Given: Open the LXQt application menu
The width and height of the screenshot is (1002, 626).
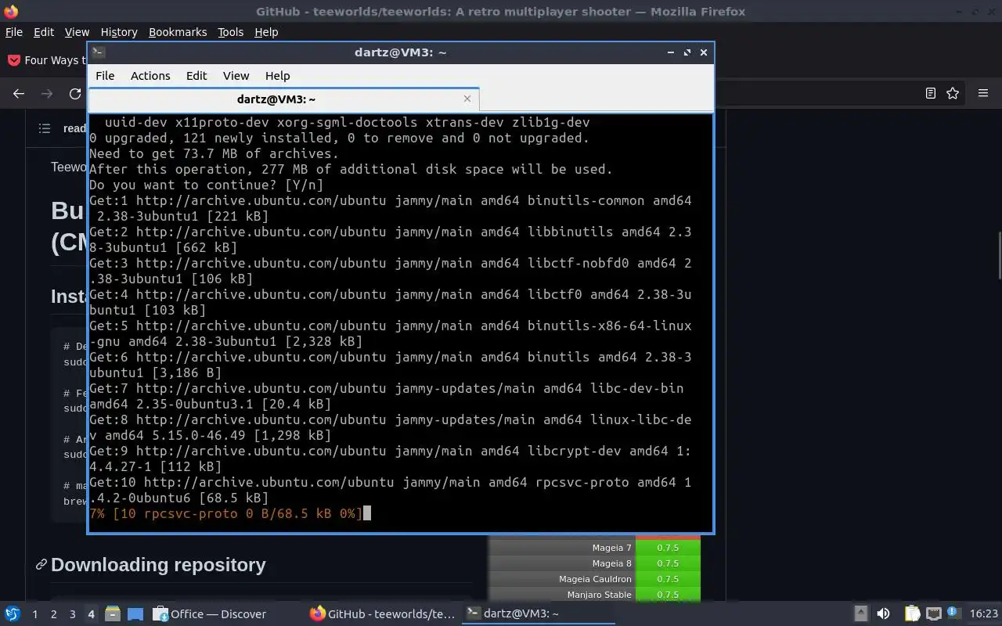Looking at the screenshot, I should (x=13, y=613).
